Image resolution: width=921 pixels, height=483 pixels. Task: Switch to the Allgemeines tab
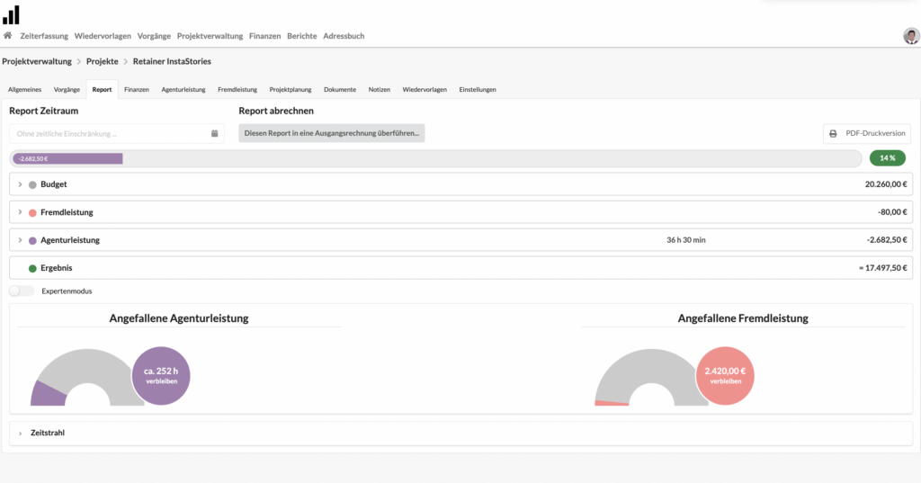coord(24,89)
